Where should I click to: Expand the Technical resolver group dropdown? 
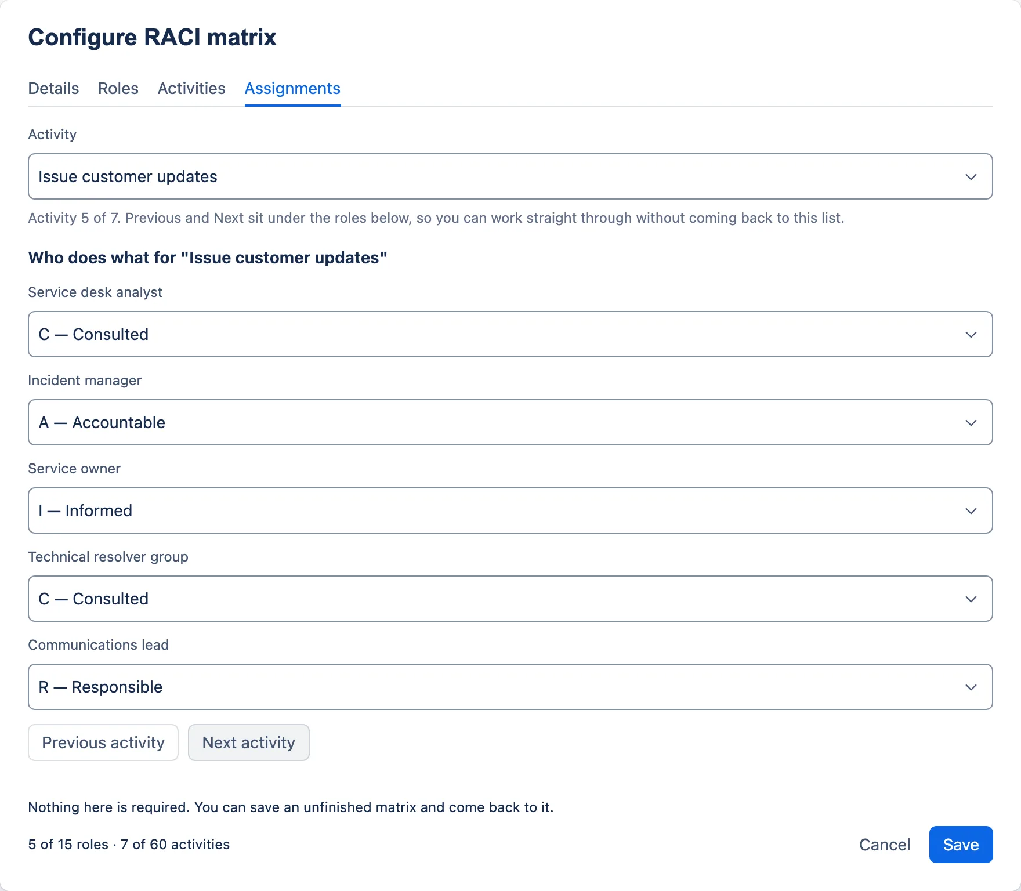[x=510, y=599]
